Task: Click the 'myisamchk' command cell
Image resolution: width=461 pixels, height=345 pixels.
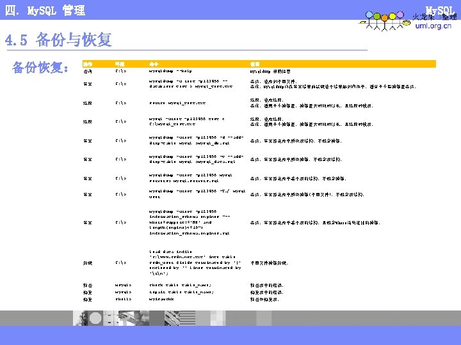Action: click(161, 299)
